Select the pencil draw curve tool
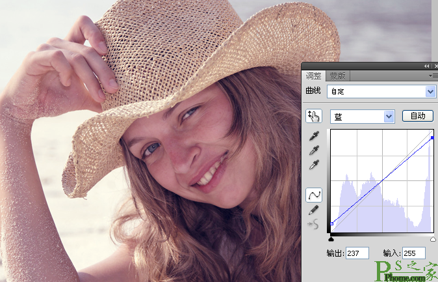This screenshot has height=282, width=438. point(314,210)
